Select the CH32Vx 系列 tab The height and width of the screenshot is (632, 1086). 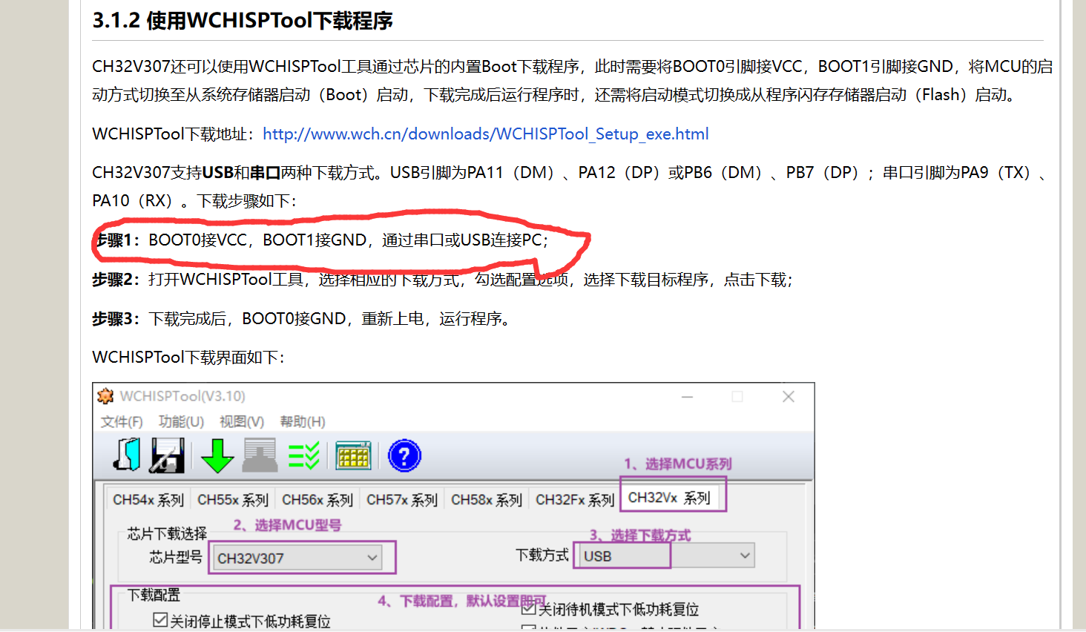pyautogui.click(x=669, y=498)
